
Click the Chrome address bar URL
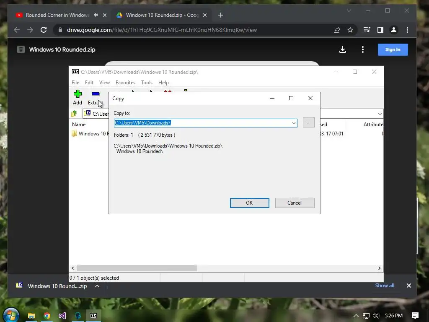click(162, 30)
